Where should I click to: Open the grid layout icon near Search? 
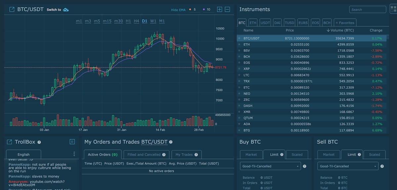click(393, 10)
